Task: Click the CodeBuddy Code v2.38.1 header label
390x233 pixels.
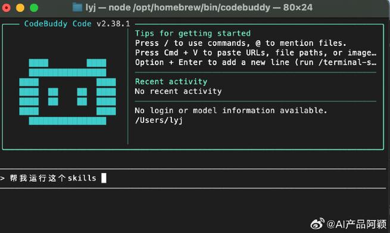Action: tap(77, 24)
